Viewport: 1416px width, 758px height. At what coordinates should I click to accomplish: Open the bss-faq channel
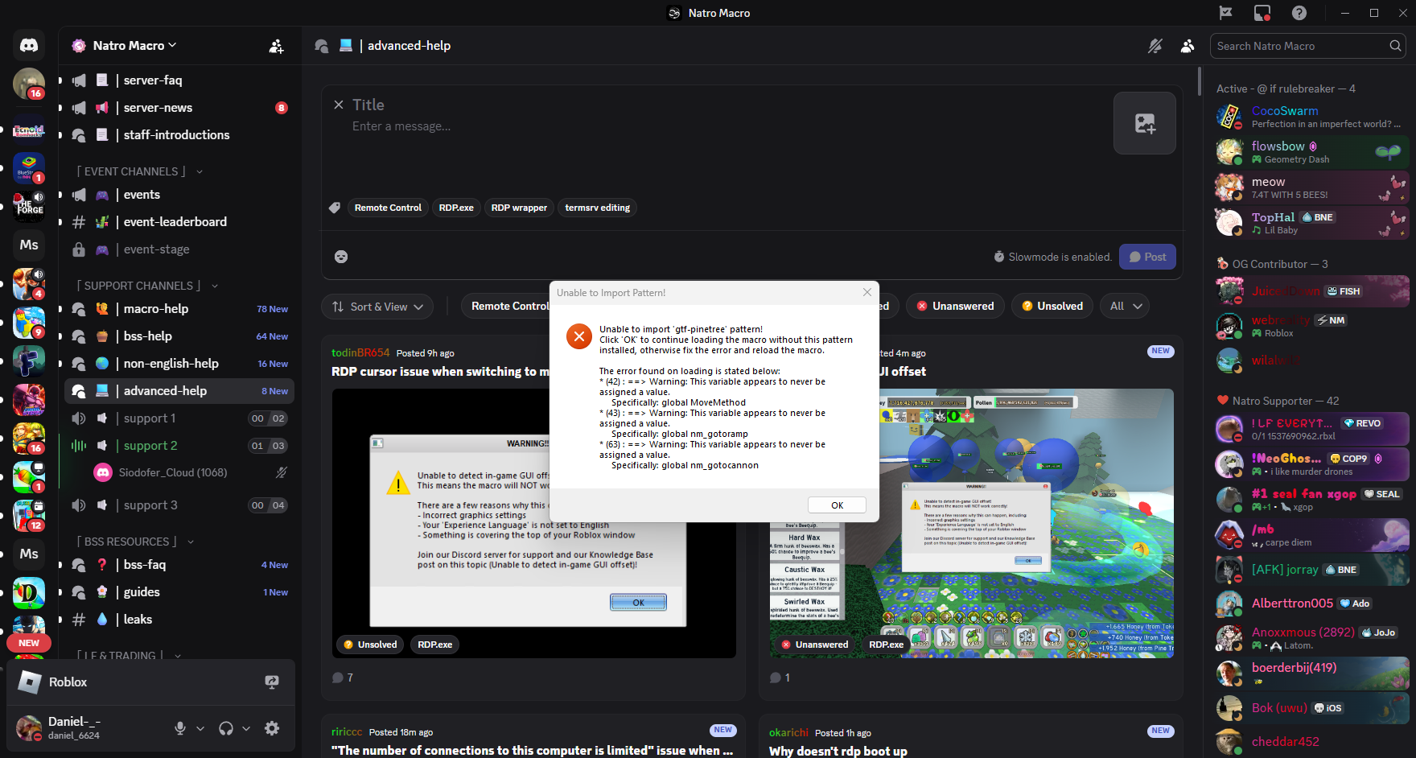179,565
